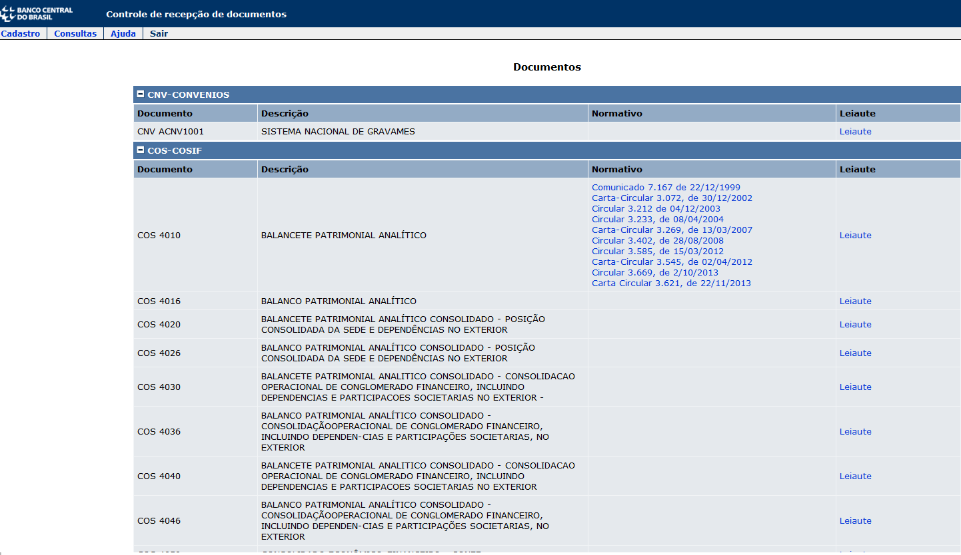Select the COS 4020 document cell
Viewport: 961px width, 555px height.
pyautogui.click(x=195, y=324)
